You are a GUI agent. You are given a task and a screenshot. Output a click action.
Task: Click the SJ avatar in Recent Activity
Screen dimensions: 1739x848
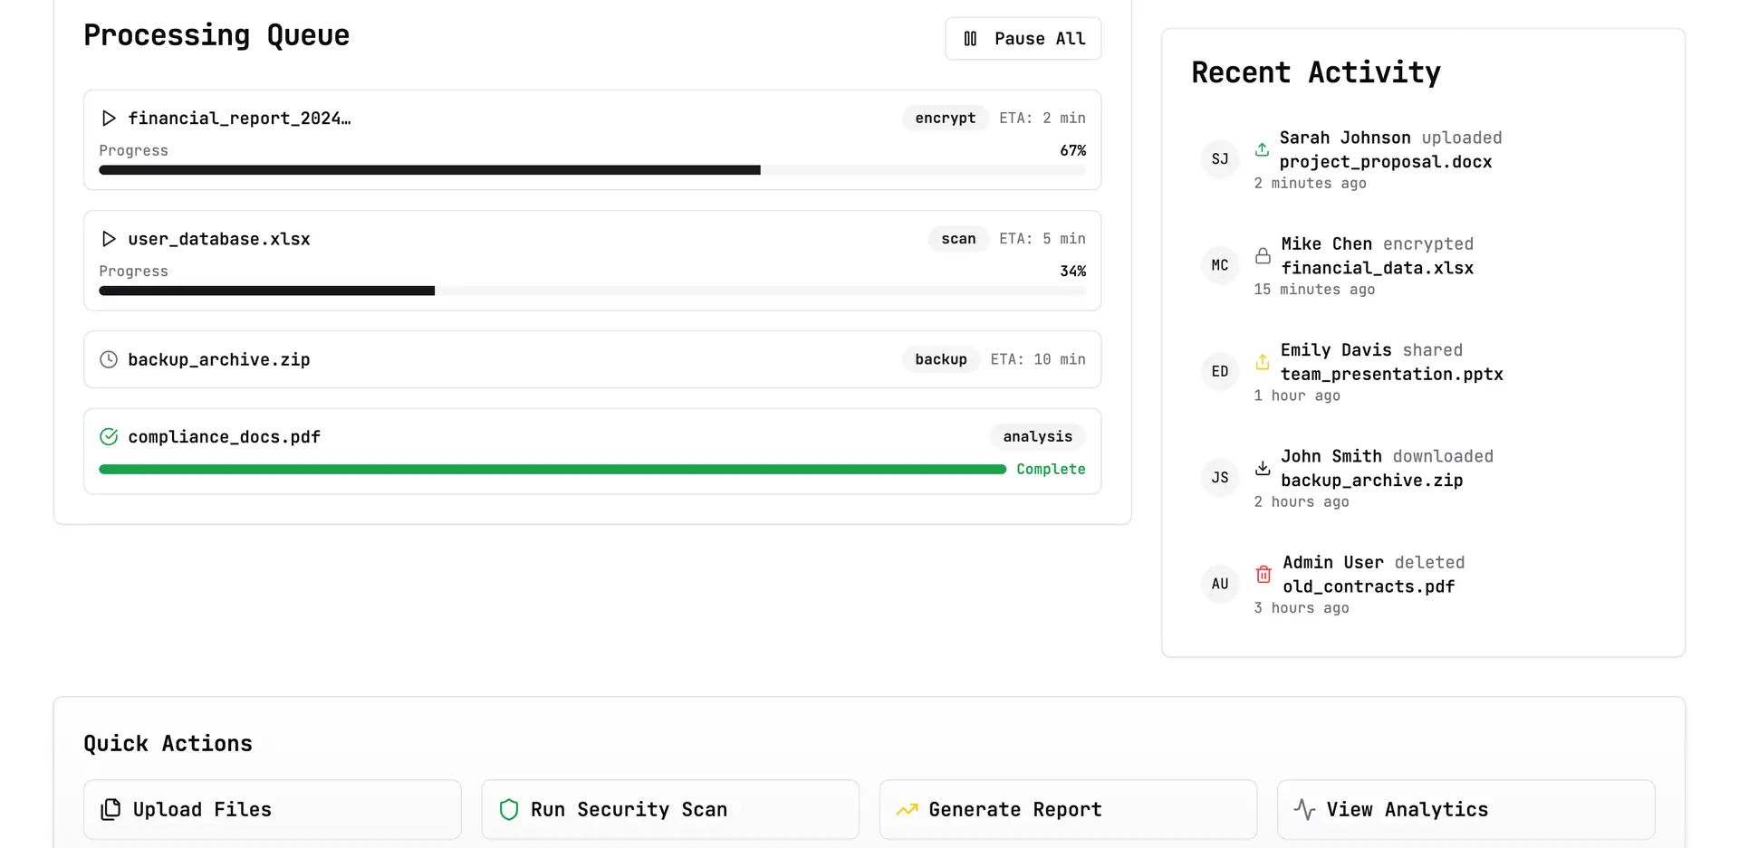coord(1220,159)
